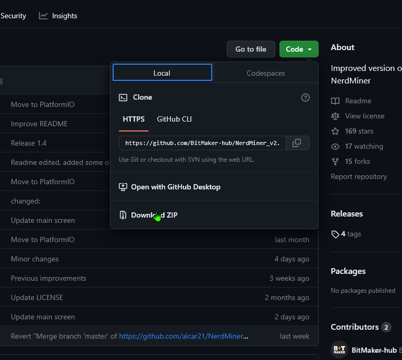Click the Update main screen row dated 2 days ago

point(159,317)
